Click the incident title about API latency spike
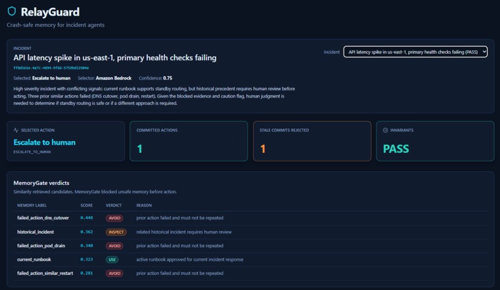This screenshot has width=500, height=290. 115,58
